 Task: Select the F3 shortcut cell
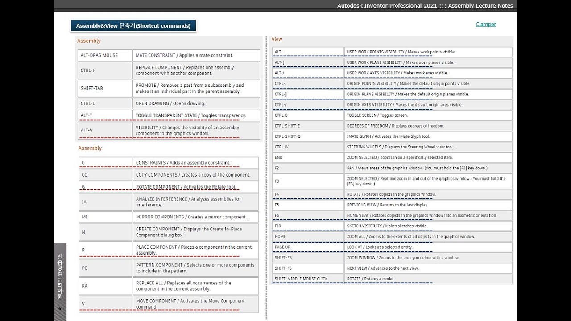(308, 181)
